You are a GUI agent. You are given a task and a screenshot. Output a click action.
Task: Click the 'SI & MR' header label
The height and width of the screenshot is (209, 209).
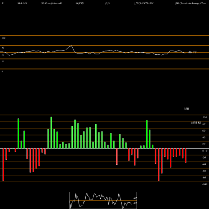[22, 3]
